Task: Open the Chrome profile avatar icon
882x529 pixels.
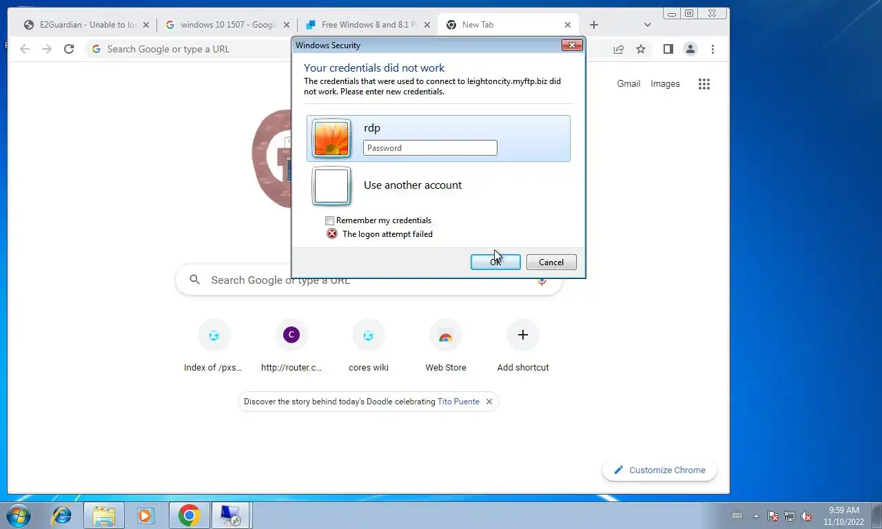Action: click(690, 49)
